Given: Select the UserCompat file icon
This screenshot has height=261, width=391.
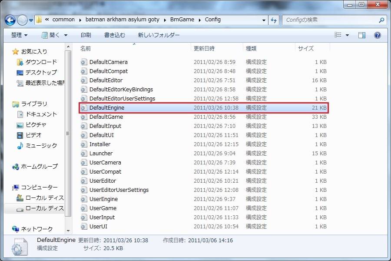Looking at the screenshot, I should point(84,172).
